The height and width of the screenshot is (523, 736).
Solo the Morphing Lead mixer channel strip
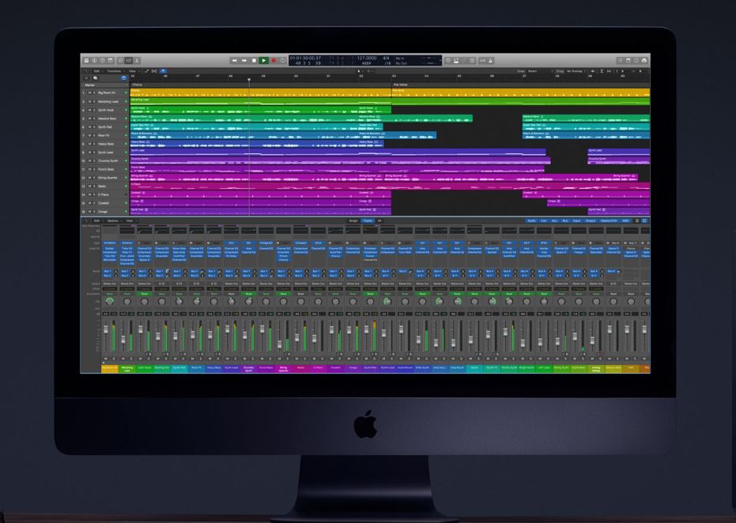[130, 359]
